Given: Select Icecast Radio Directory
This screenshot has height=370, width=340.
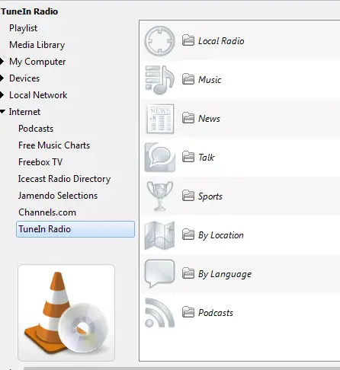Looking at the screenshot, I should pyautogui.click(x=64, y=179).
